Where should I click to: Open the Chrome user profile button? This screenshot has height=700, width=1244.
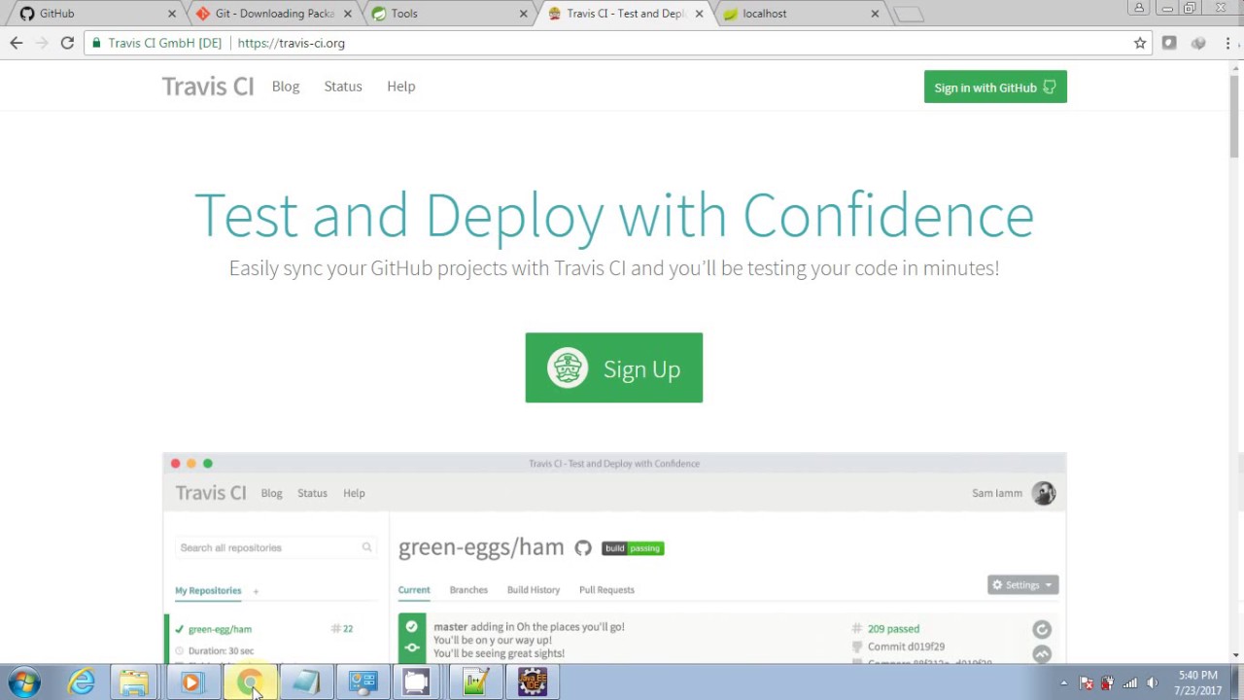click(1139, 8)
